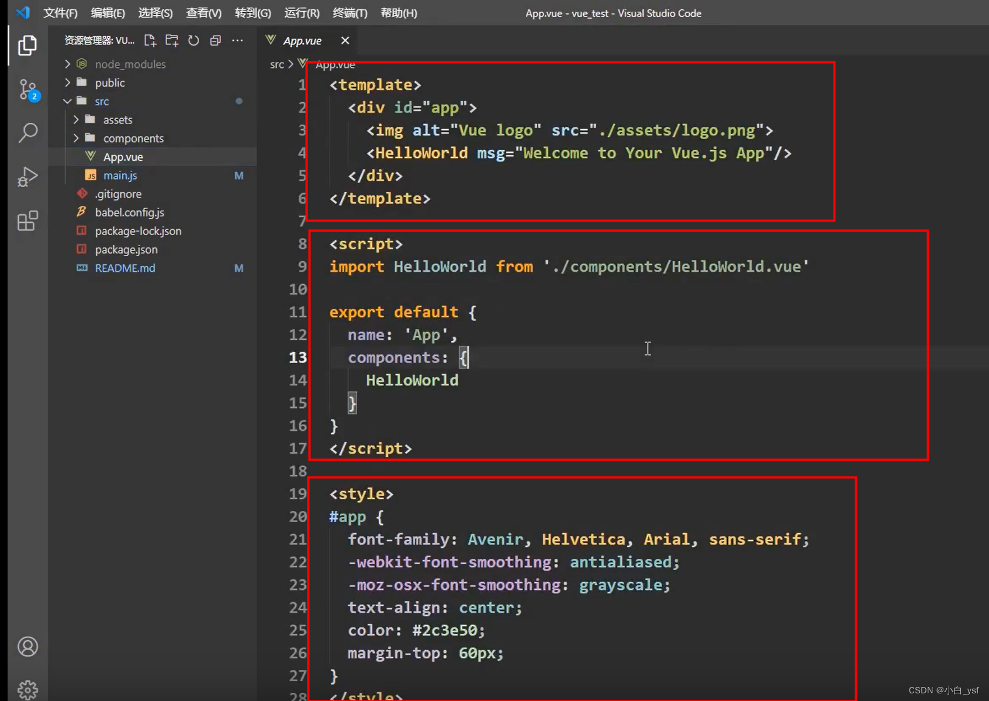
Task: Open the Manage gear icon
Action: [27, 690]
